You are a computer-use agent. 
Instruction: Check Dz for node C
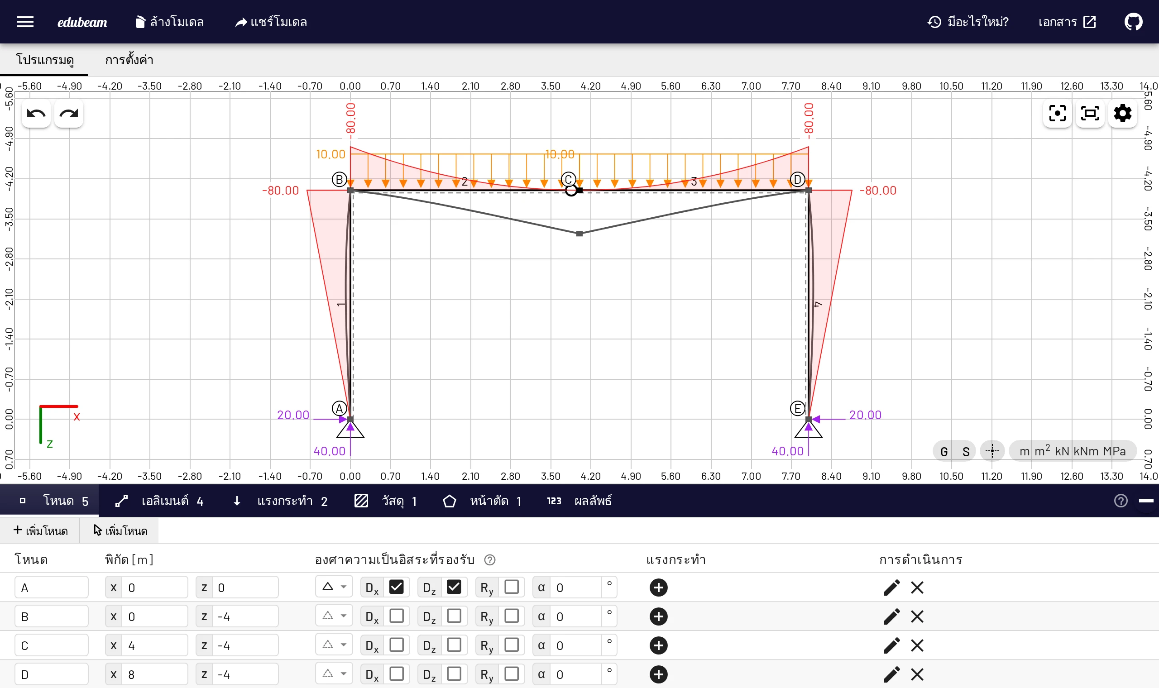tap(453, 645)
